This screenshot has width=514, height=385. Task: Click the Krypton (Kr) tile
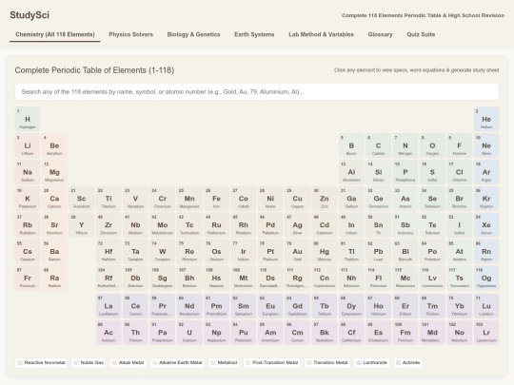coord(486,199)
